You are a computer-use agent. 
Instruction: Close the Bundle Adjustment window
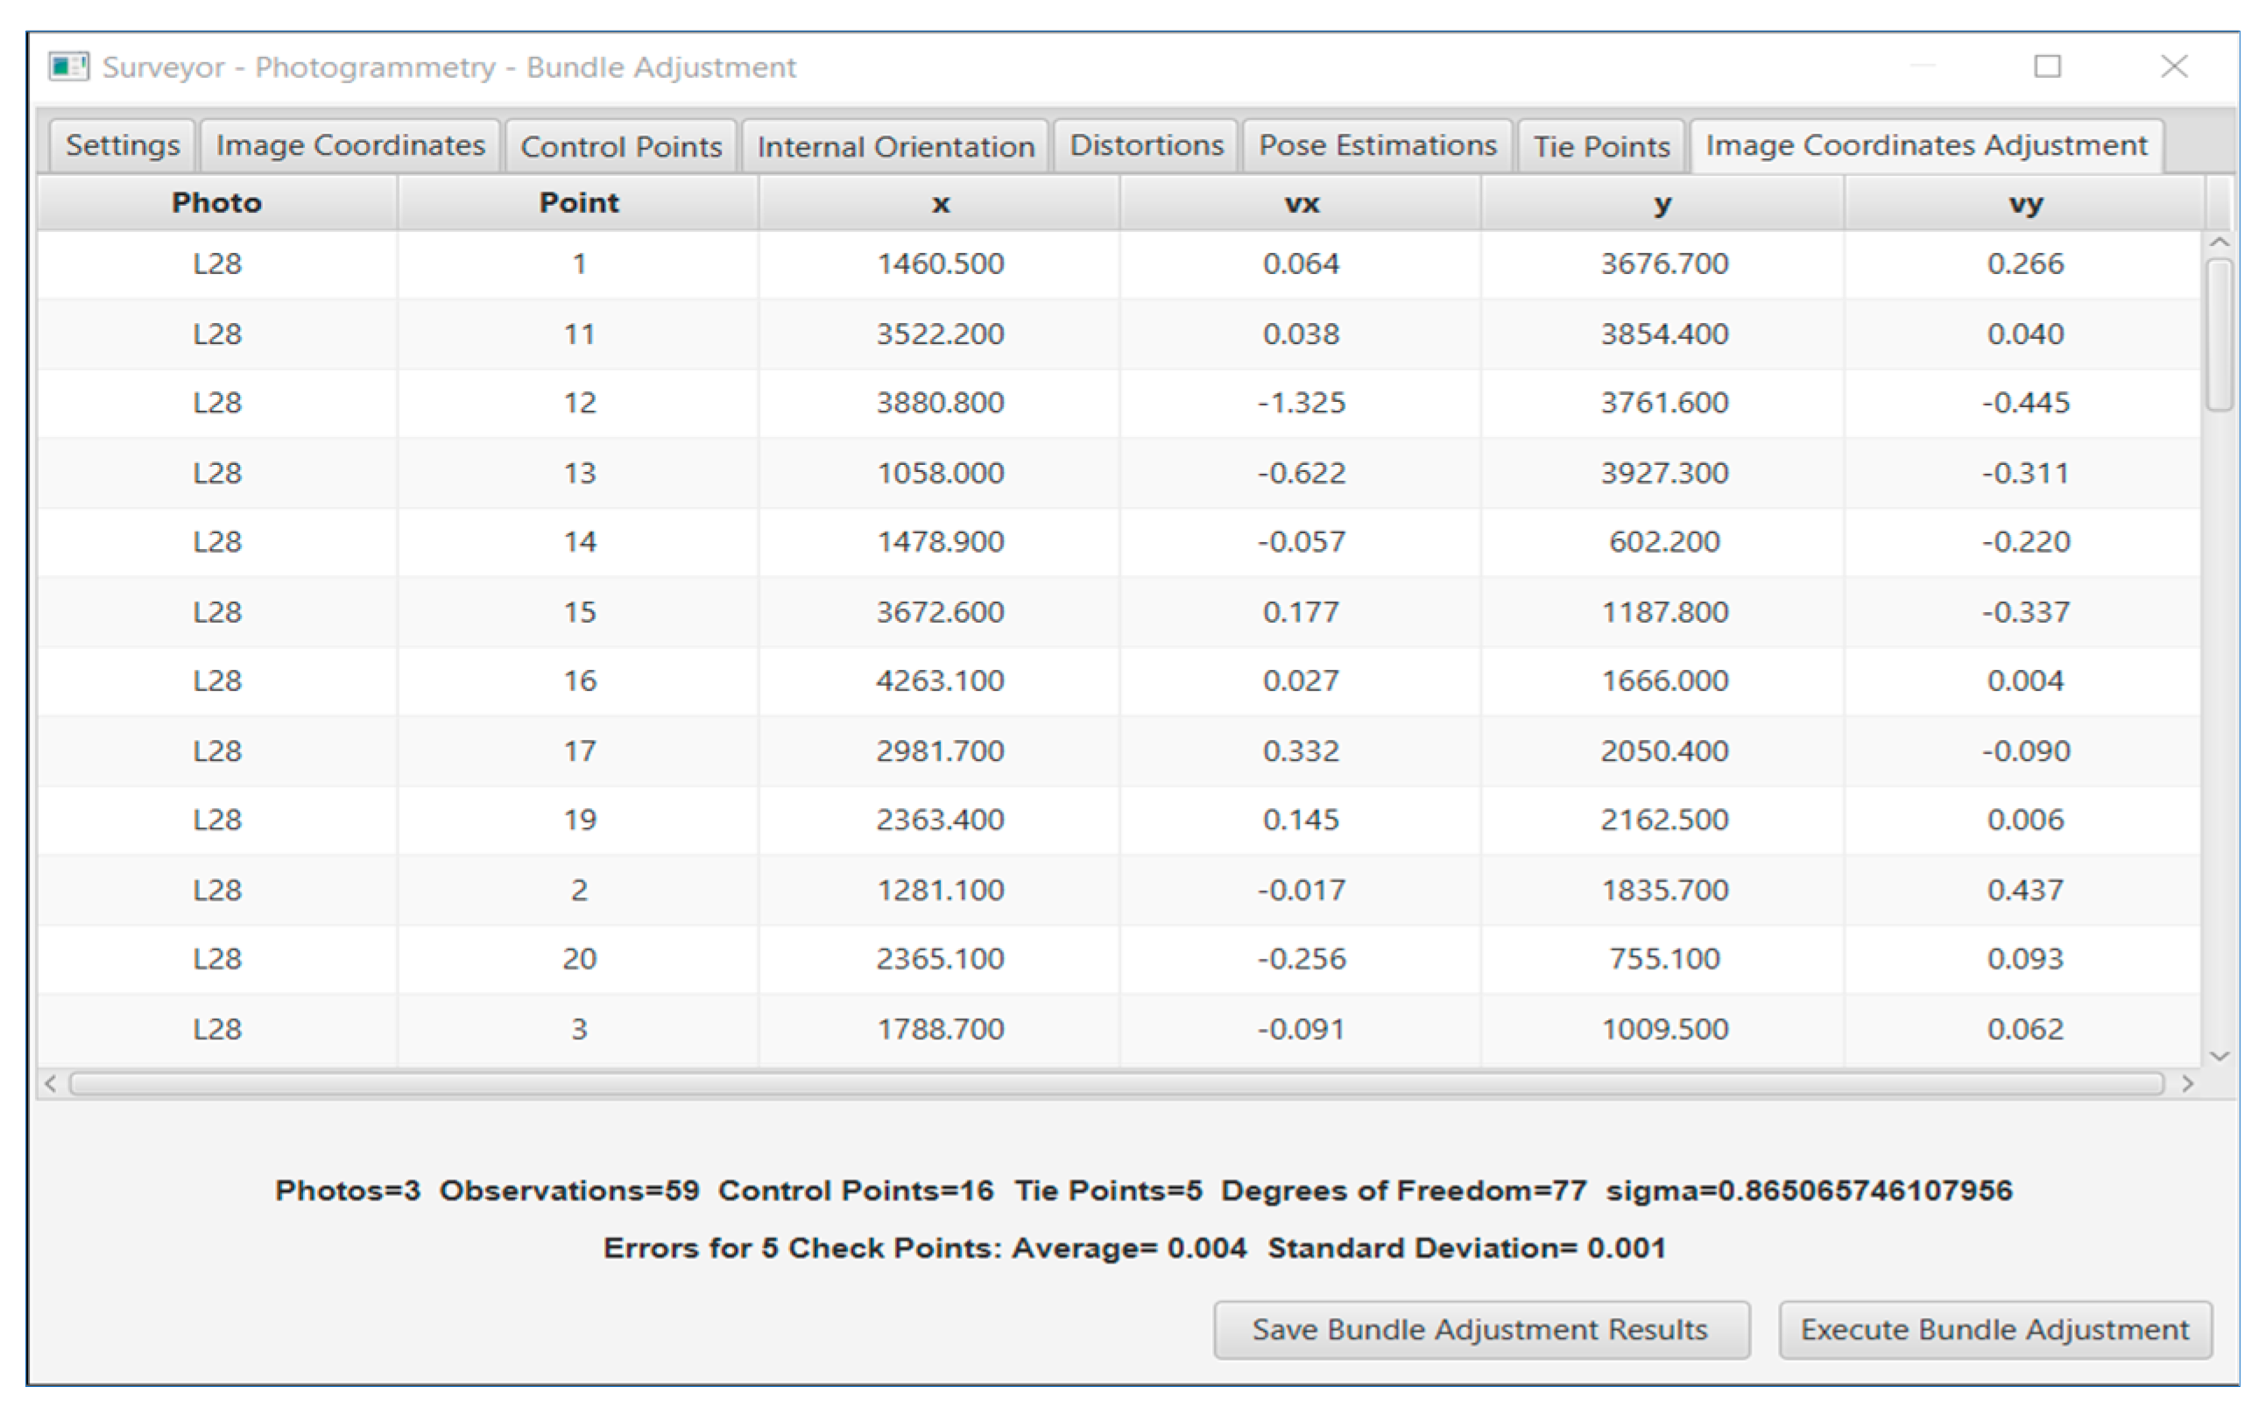coord(2173,67)
